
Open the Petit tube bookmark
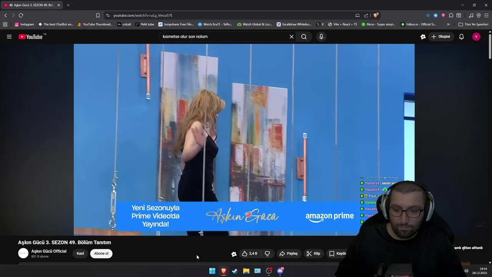click(x=145, y=24)
